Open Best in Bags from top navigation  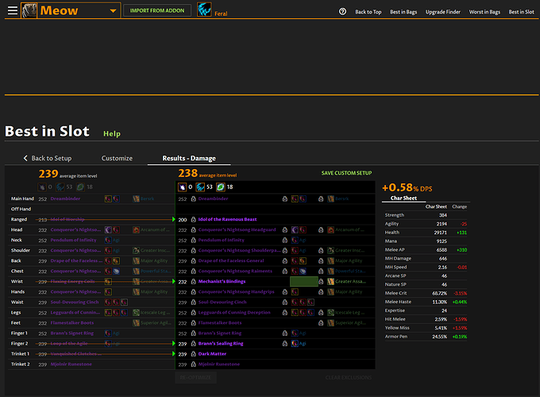click(403, 12)
